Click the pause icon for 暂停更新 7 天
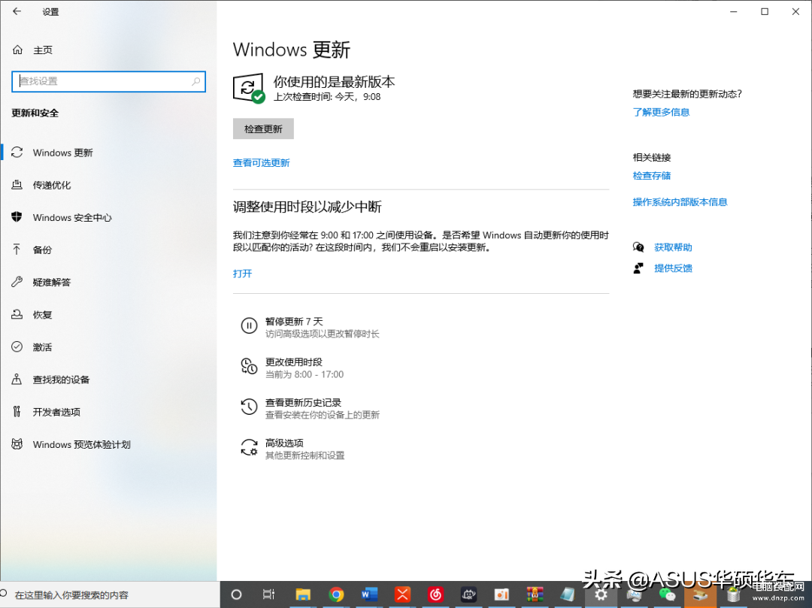 coord(249,325)
